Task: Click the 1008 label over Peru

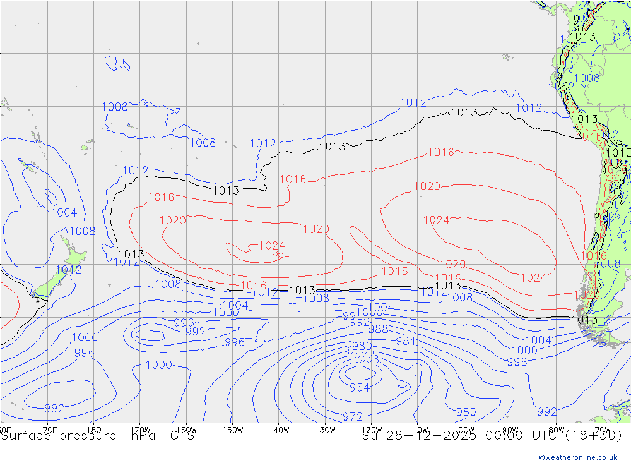Action: [x=587, y=78]
